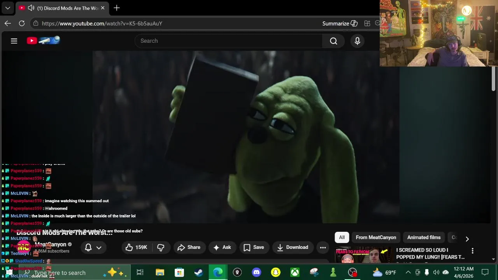498x280 pixels.
Task: Open the YouTube guide hamburger menu
Action: (14, 41)
